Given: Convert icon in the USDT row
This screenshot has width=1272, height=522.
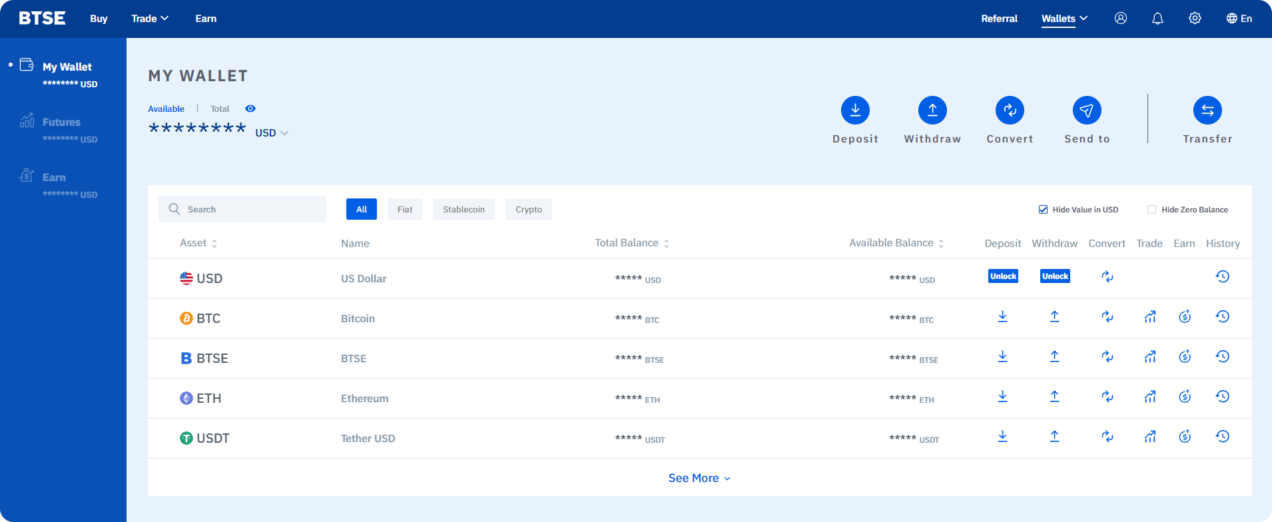Looking at the screenshot, I should [1107, 436].
